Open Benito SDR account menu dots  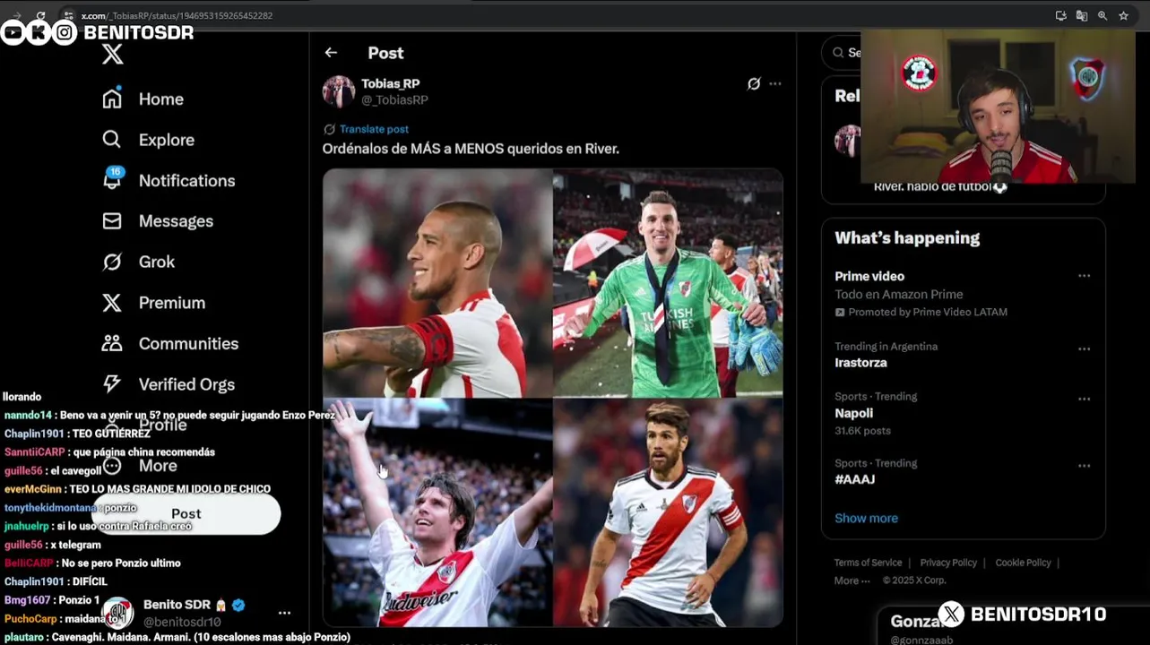(x=284, y=613)
